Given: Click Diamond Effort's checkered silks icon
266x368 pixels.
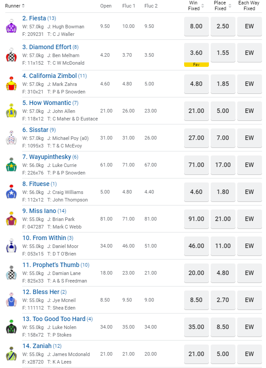Looking at the screenshot, I should pos(11,55).
